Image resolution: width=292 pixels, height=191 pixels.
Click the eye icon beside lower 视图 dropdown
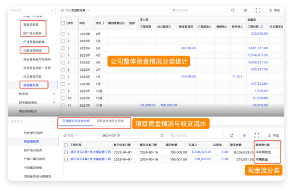tap(65, 135)
